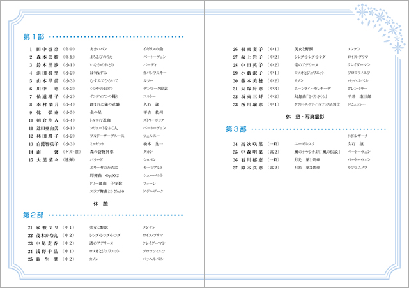Click the piece title 'スラブ舞曲より No.10'

[107, 192]
